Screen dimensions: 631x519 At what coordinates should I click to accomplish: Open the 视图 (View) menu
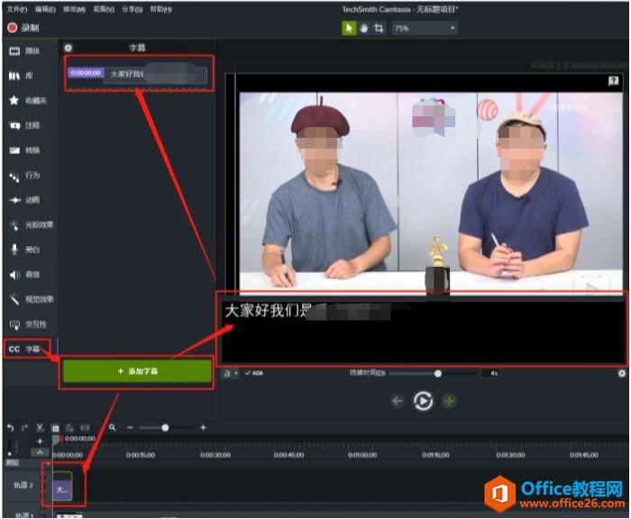(x=104, y=9)
